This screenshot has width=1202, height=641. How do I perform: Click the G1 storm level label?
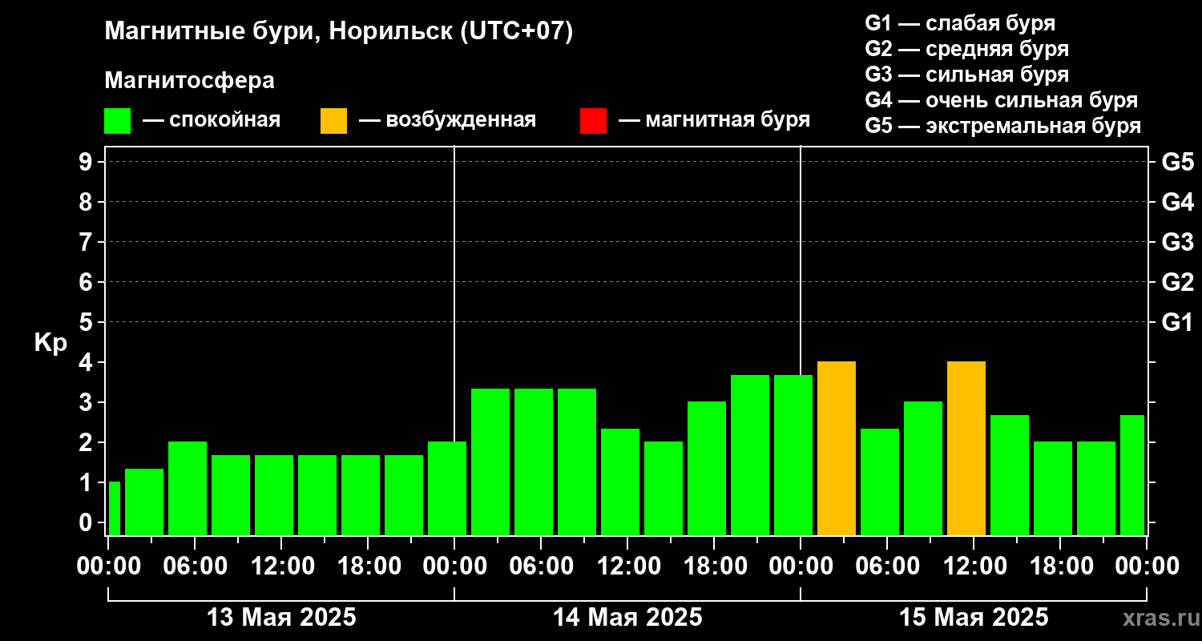coord(1177,323)
